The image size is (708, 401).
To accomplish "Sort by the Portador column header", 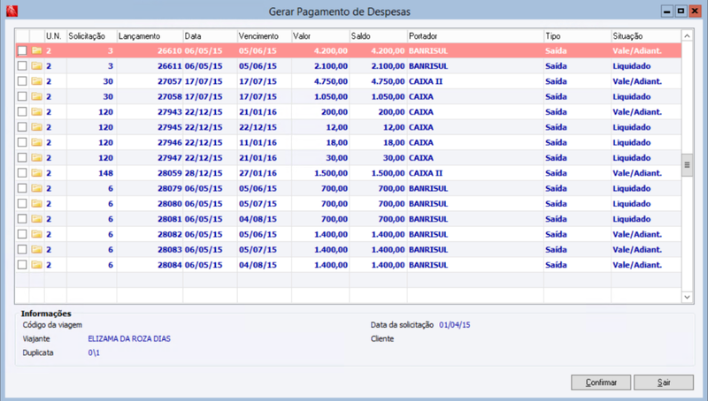I will click(475, 36).
